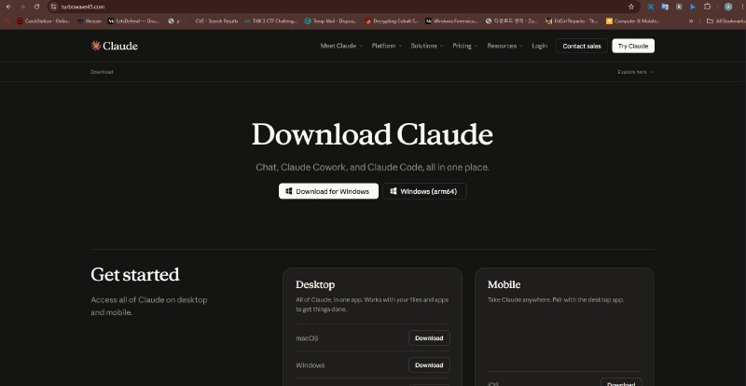Open the CrackStation bookmark

pos(43,21)
